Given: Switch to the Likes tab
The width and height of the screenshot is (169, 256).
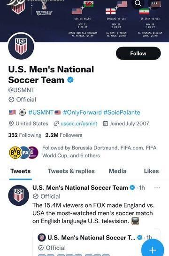Looking at the screenshot, I should (x=151, y=171).
